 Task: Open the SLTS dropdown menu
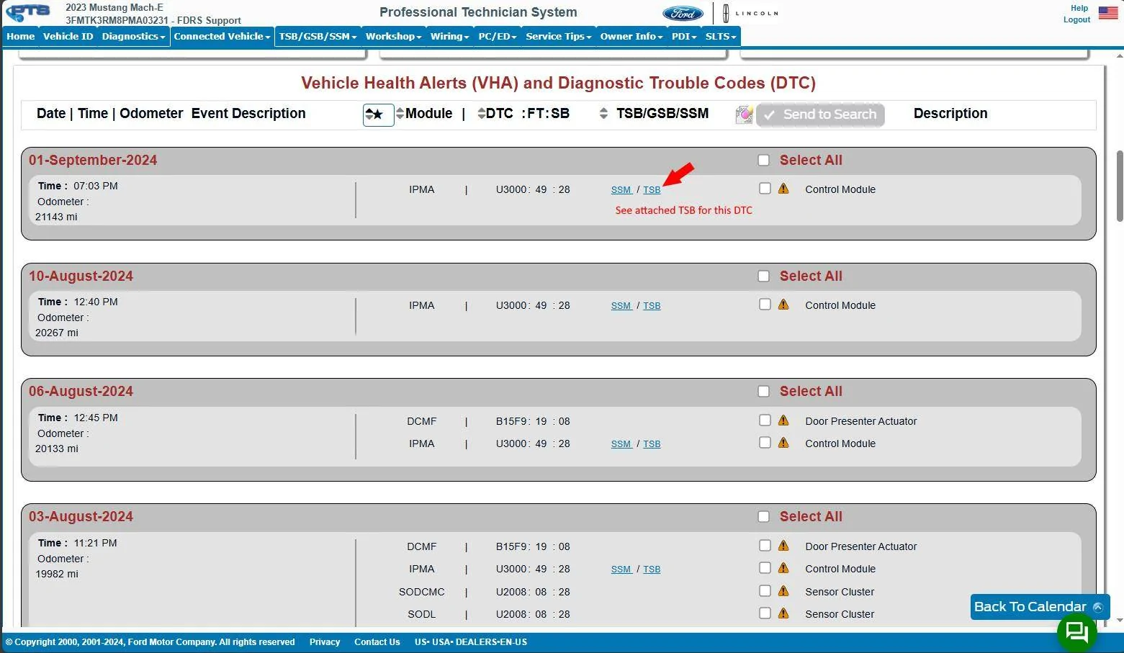pyautogui.click(x=721, y=37)
